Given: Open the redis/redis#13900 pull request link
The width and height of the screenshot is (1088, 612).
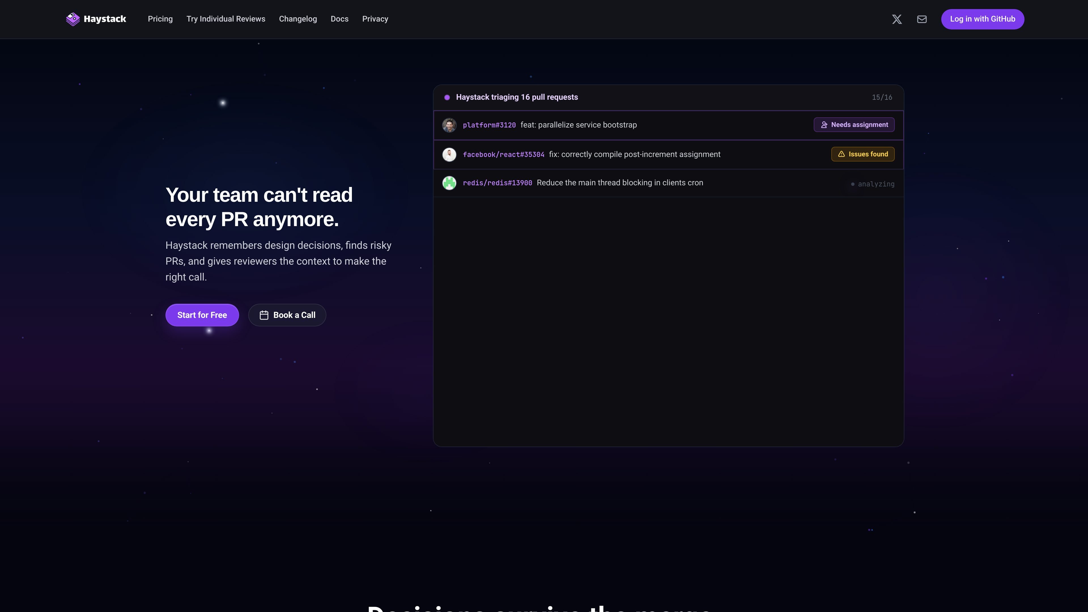Looking at the screenshot, I should click(498, 183).
